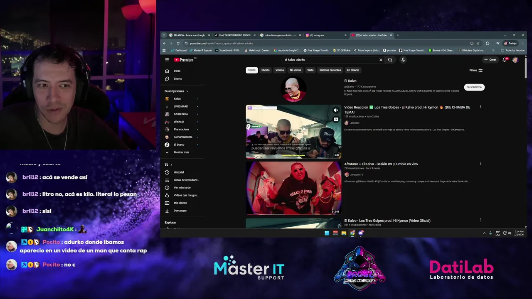Open the ADURKO channel link
Screen dimensions: 532x299
tap(355, 123)
